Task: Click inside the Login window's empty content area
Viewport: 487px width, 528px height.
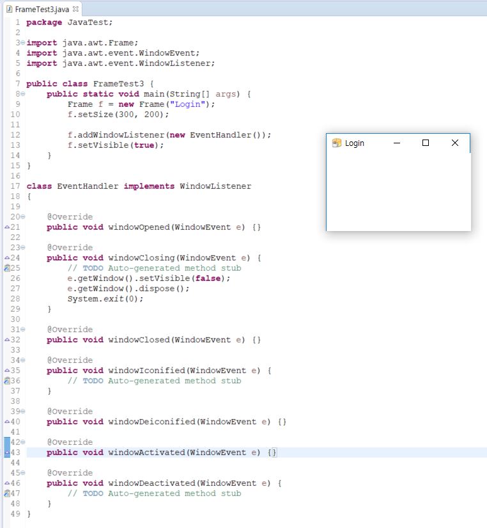Action: 399,191
